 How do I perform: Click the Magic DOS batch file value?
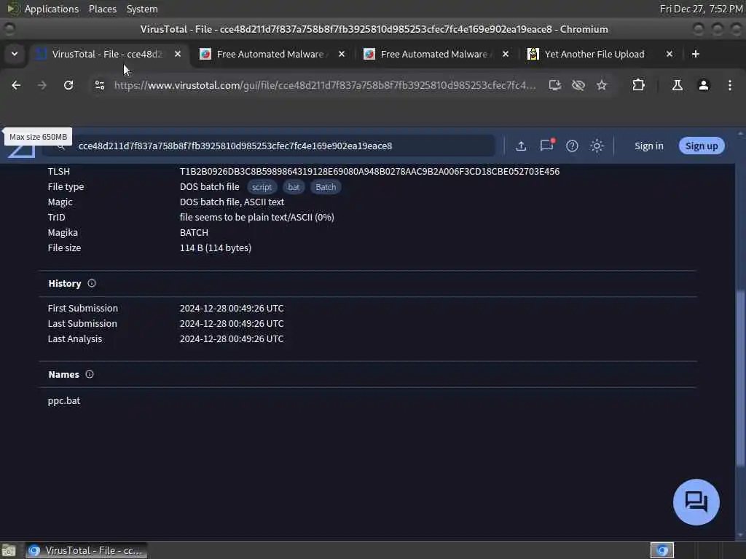[232, 202]
